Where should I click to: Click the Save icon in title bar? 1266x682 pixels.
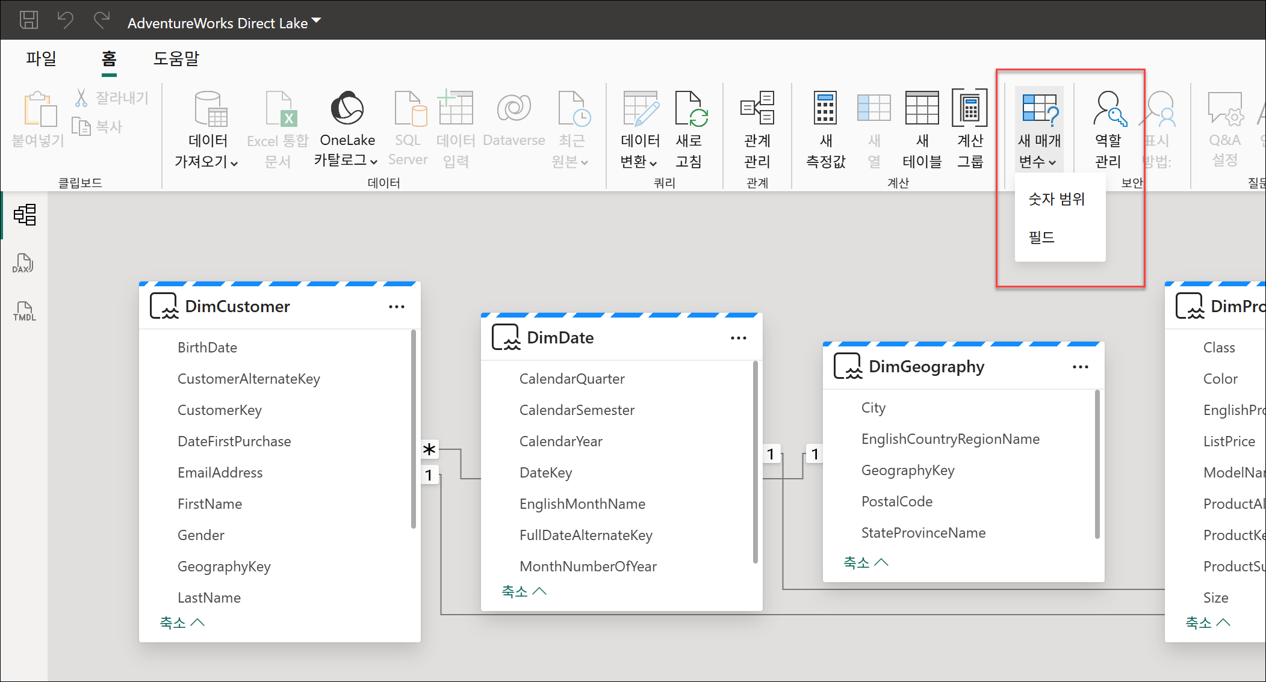pos(29,20)
